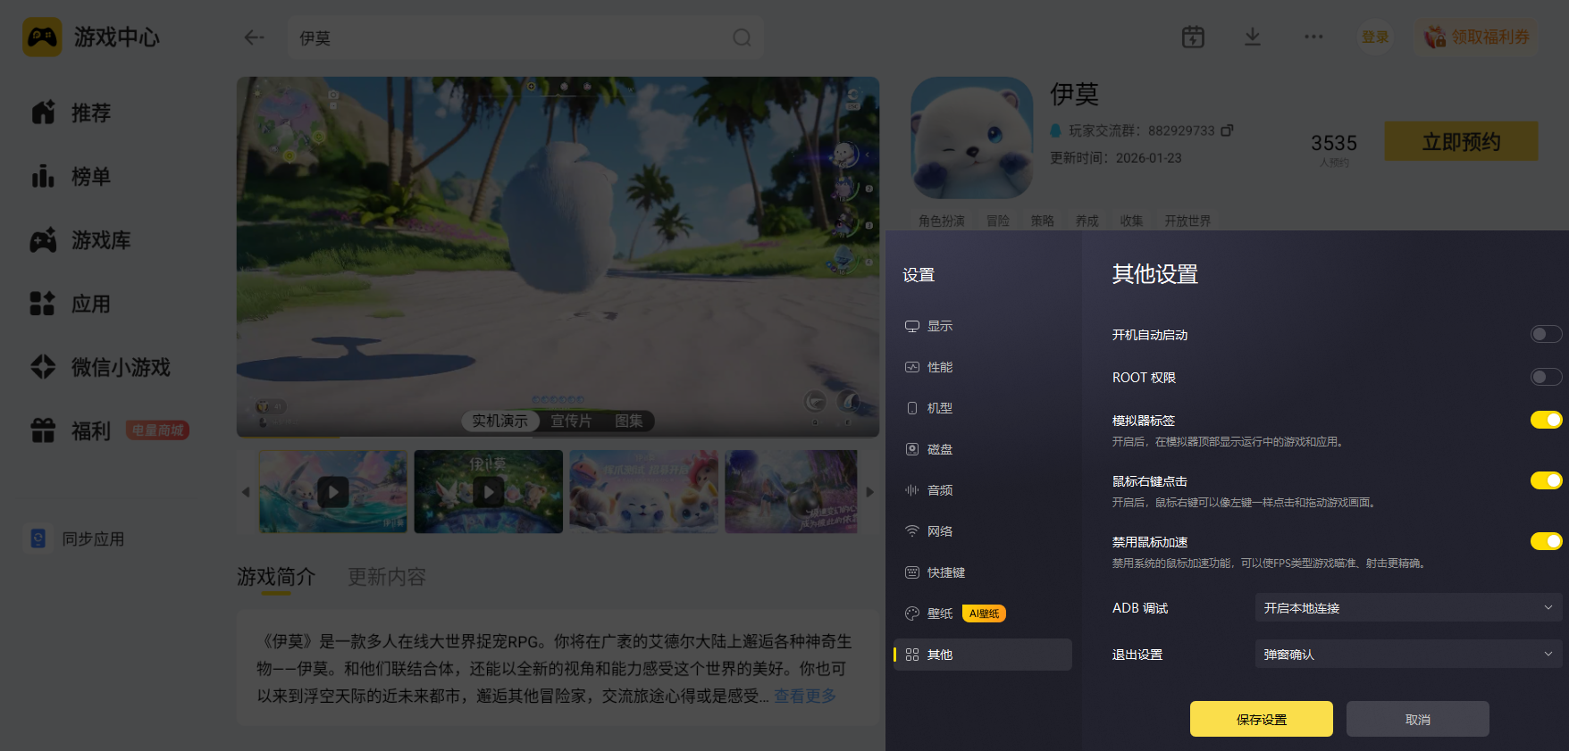Open the 推荐 home section

click(71, 113)
